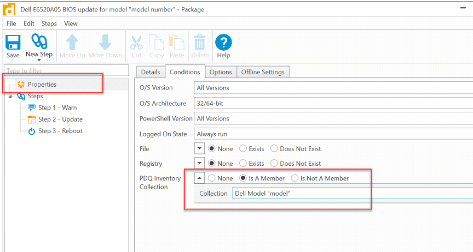Click the Move Up arrow icon

[72, 42]
